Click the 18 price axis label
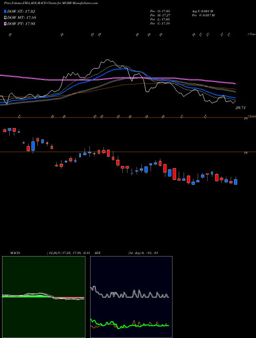This screenshot has width=256, height=338. [245, 153]
